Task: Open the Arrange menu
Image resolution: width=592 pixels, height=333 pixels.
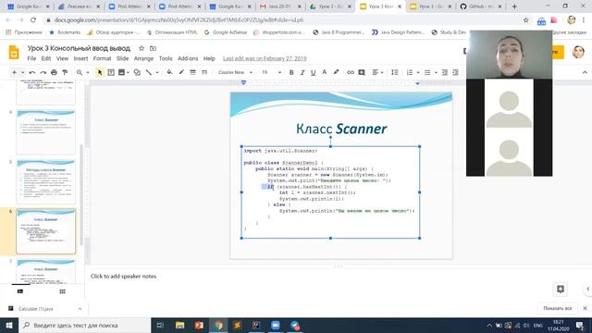Action: tap(143, 58)
